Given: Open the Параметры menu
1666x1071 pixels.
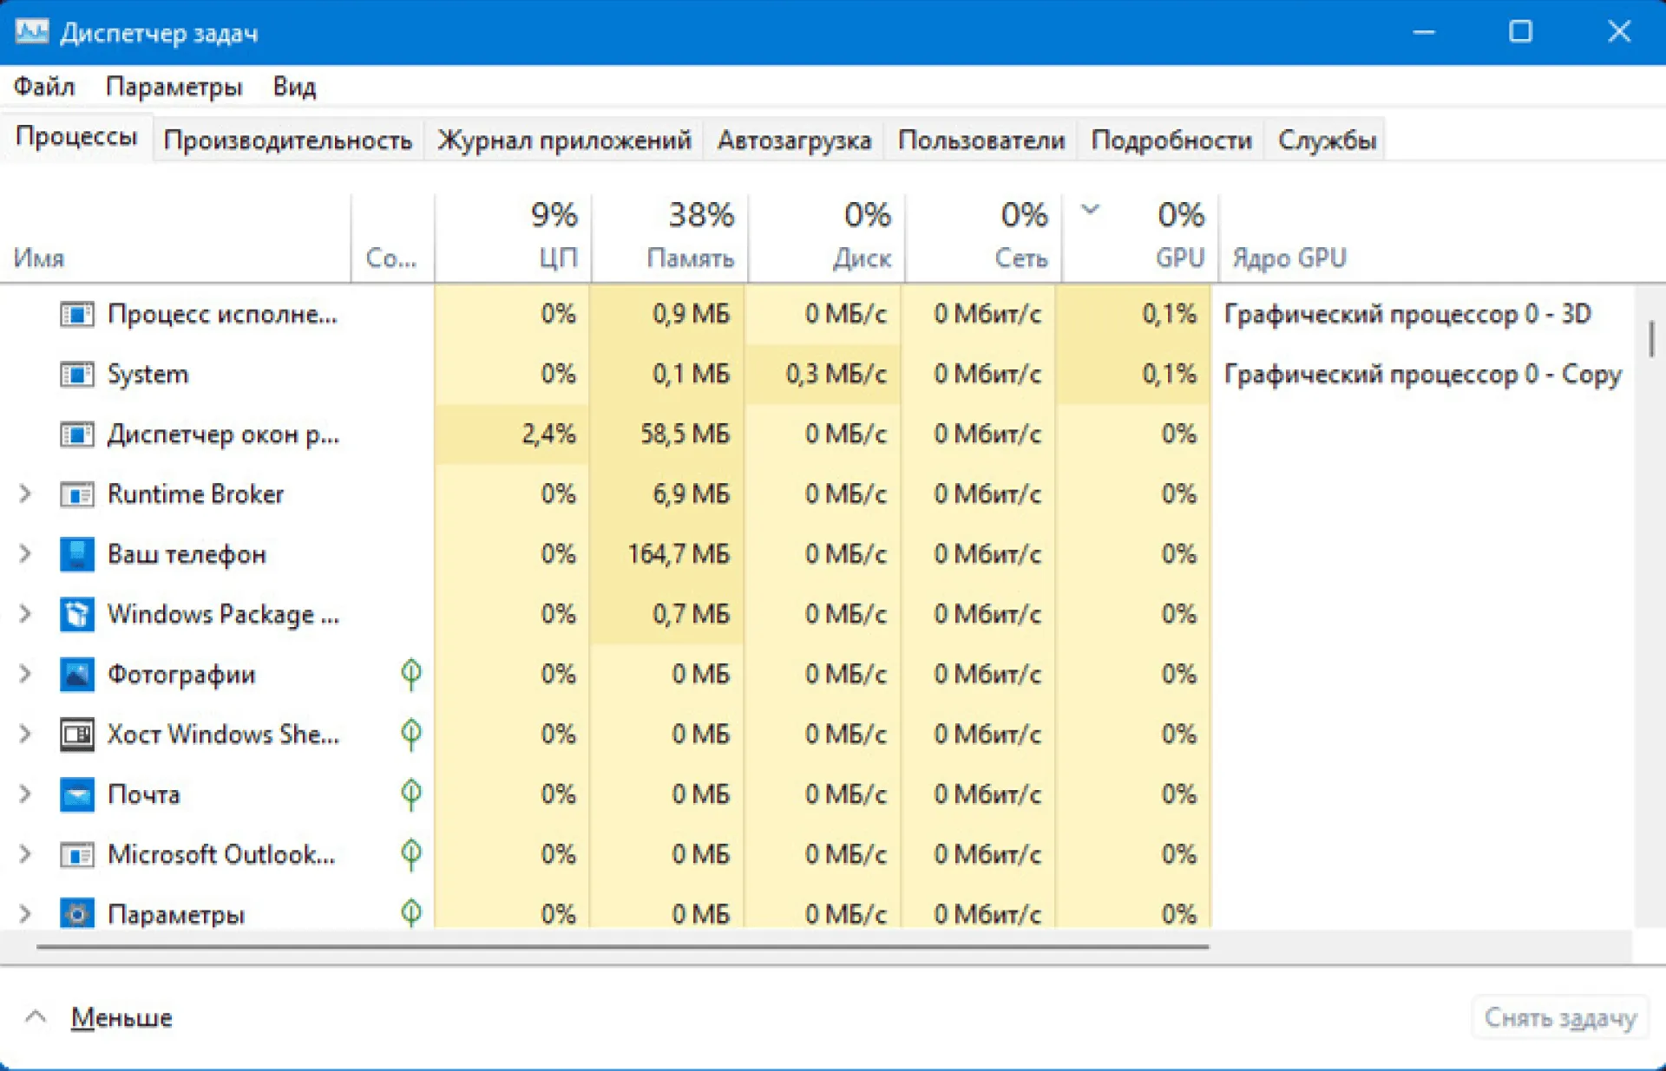Looking at the screenshot, I should 174,87.
